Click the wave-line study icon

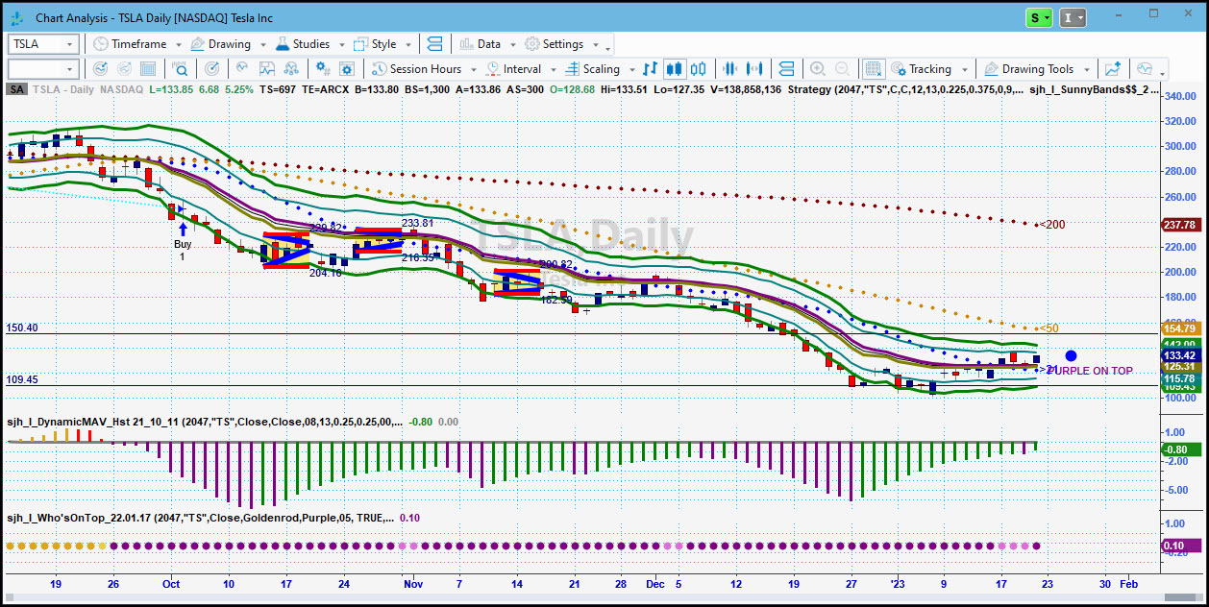pos(242,69)
